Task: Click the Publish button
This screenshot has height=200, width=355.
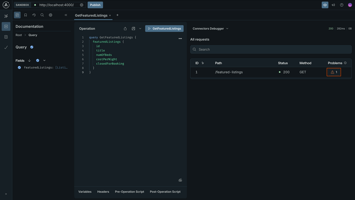Action: click(95, 5)
